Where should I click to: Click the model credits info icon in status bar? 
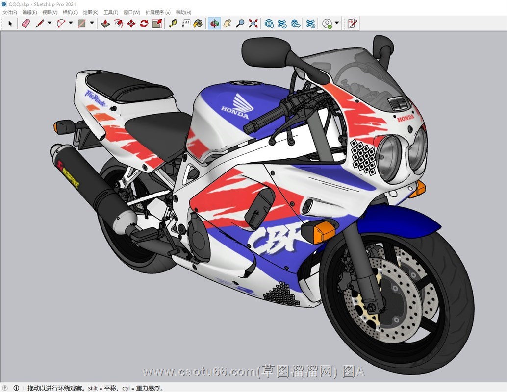16,388
